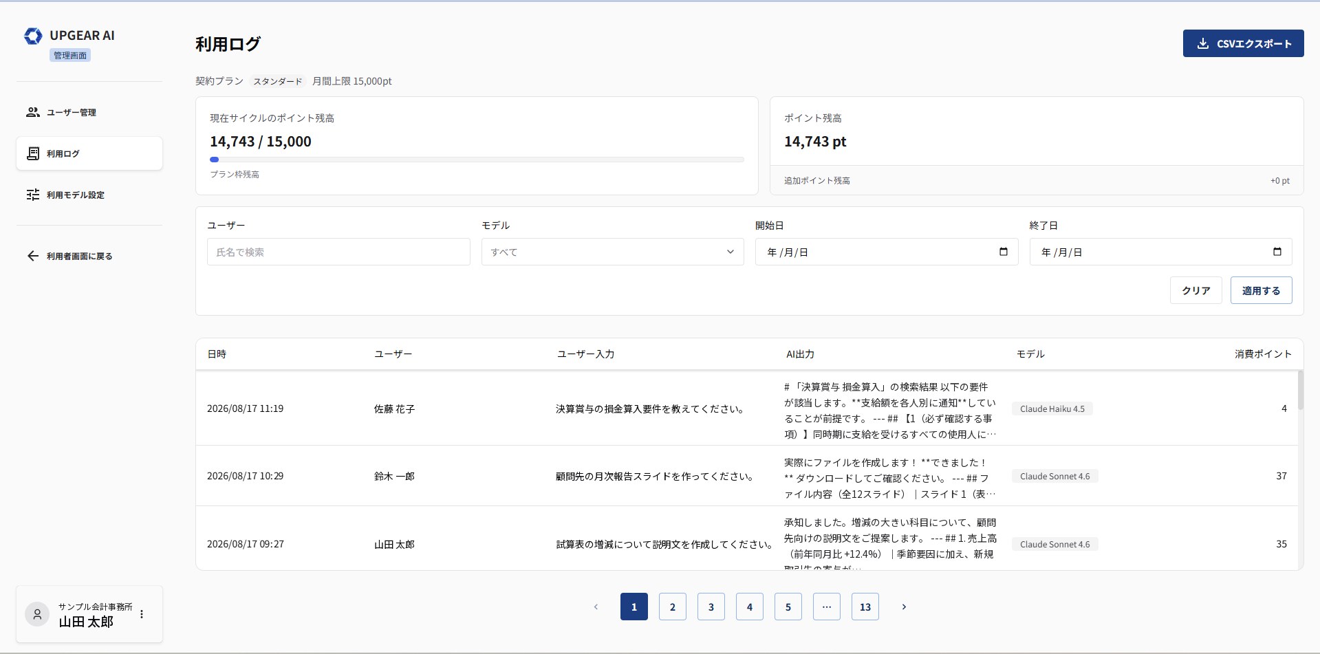Click the log table vertical scrollbar

point(1300,390)
